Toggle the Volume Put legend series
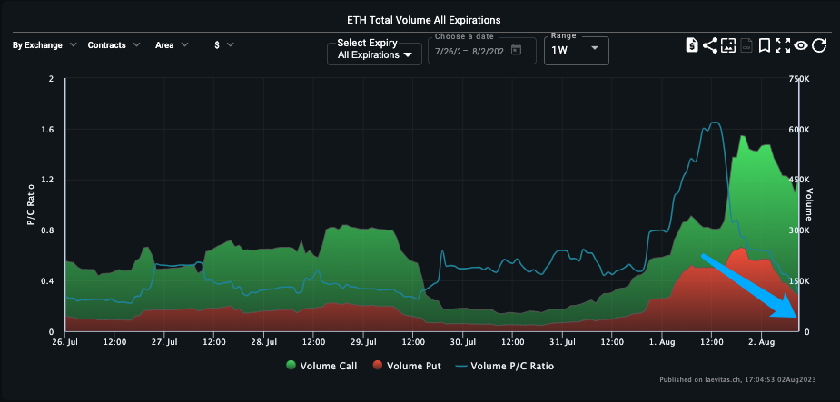This screenshot has height=402, width=840. [407, 366]
